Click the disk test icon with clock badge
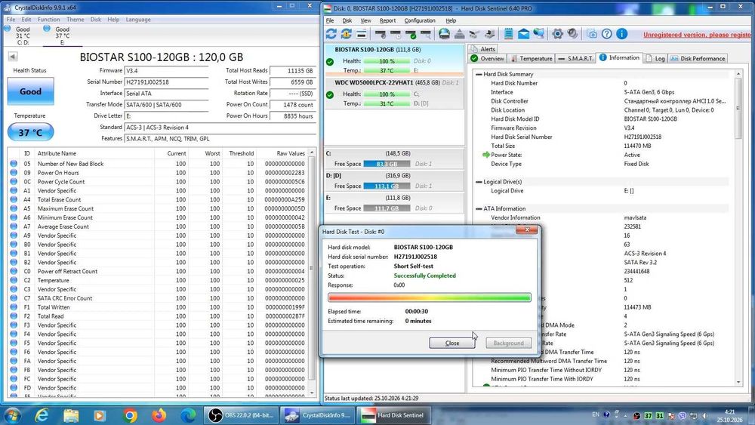The image size is (755, 425). (x=396, y=34)
